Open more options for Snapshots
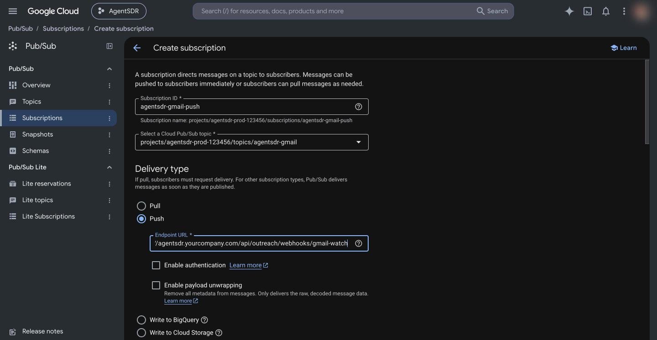This screenshot has height=340, width=657. coord(109,134)
